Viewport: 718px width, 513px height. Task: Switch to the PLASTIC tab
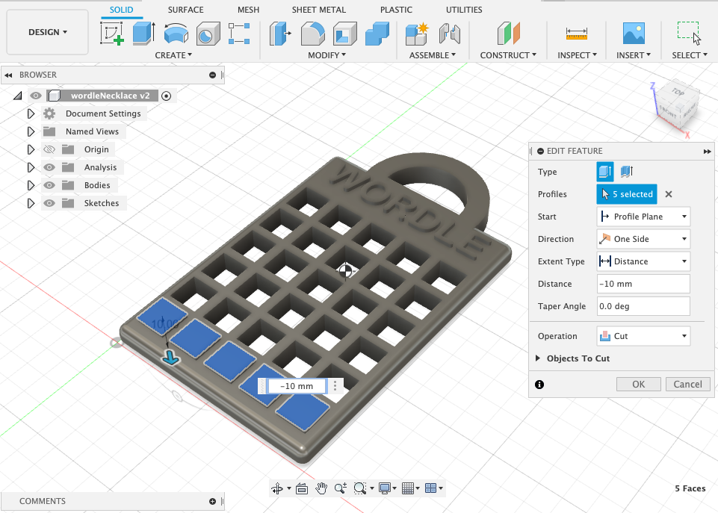(x=396, y=10)
